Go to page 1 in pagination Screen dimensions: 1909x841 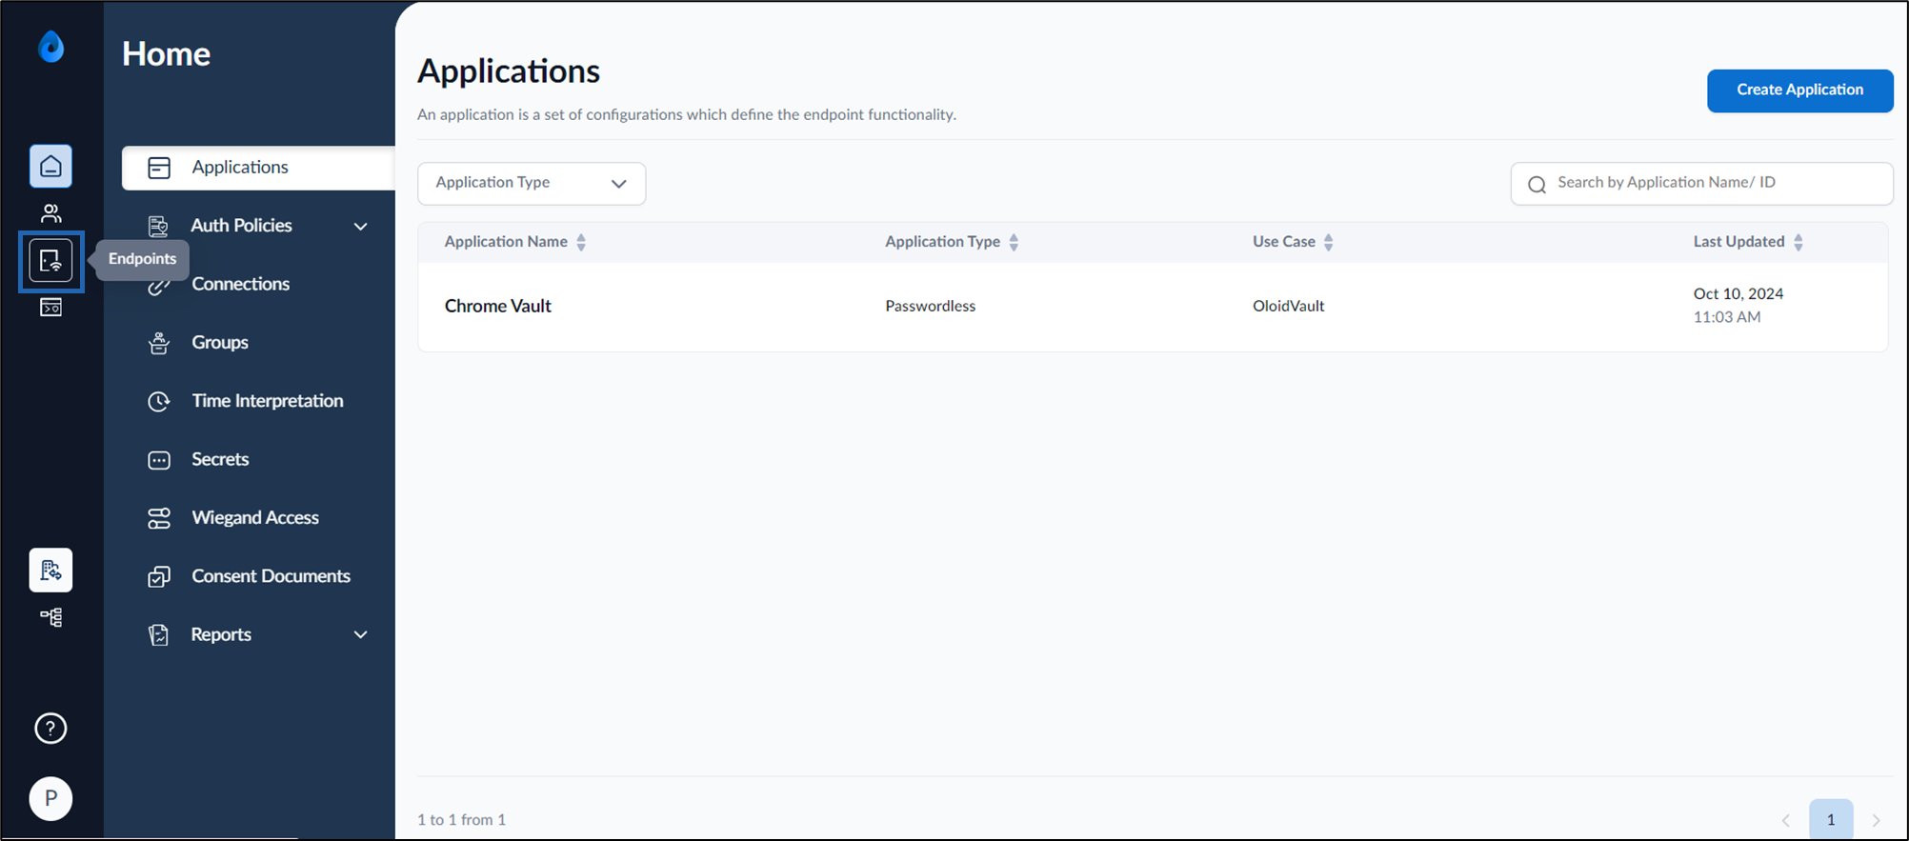pyautogui.click(x=1830, y=819)
